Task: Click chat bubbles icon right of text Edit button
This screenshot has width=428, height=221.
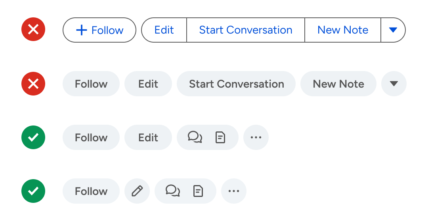Action: click(195, 137)
